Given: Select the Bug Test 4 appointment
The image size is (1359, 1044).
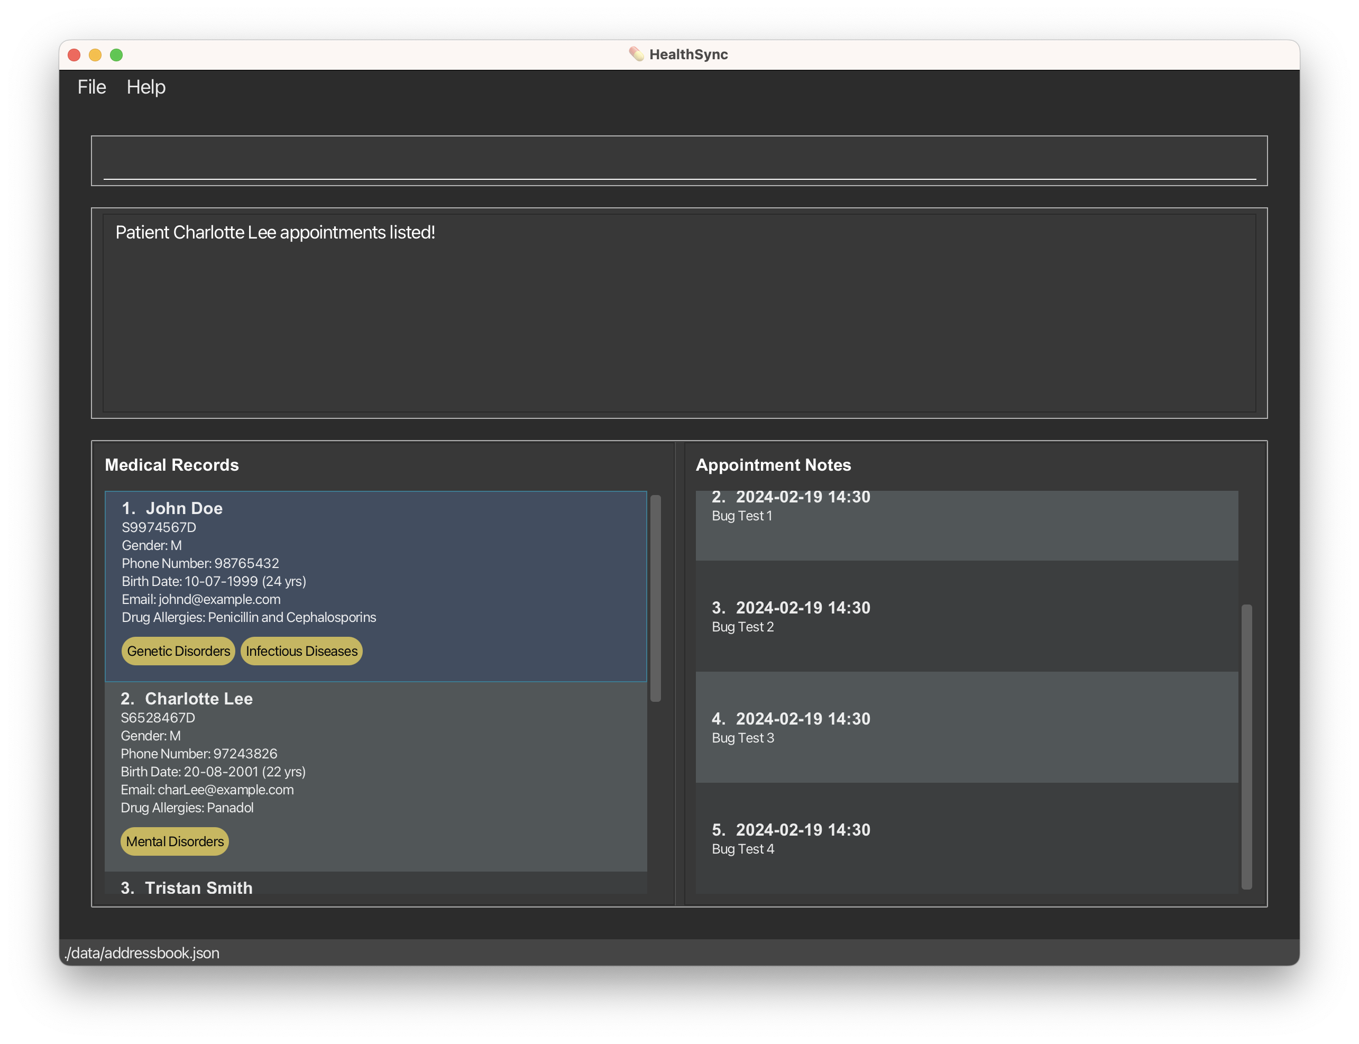Looking at the screenshot, I should [x=966, y=838].
